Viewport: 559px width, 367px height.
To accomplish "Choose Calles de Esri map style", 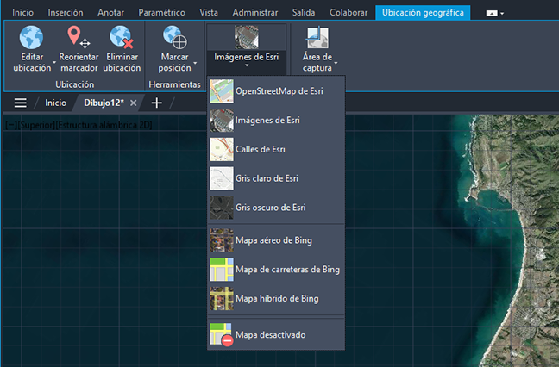I will pyautogui.click(x=276, y=150).
